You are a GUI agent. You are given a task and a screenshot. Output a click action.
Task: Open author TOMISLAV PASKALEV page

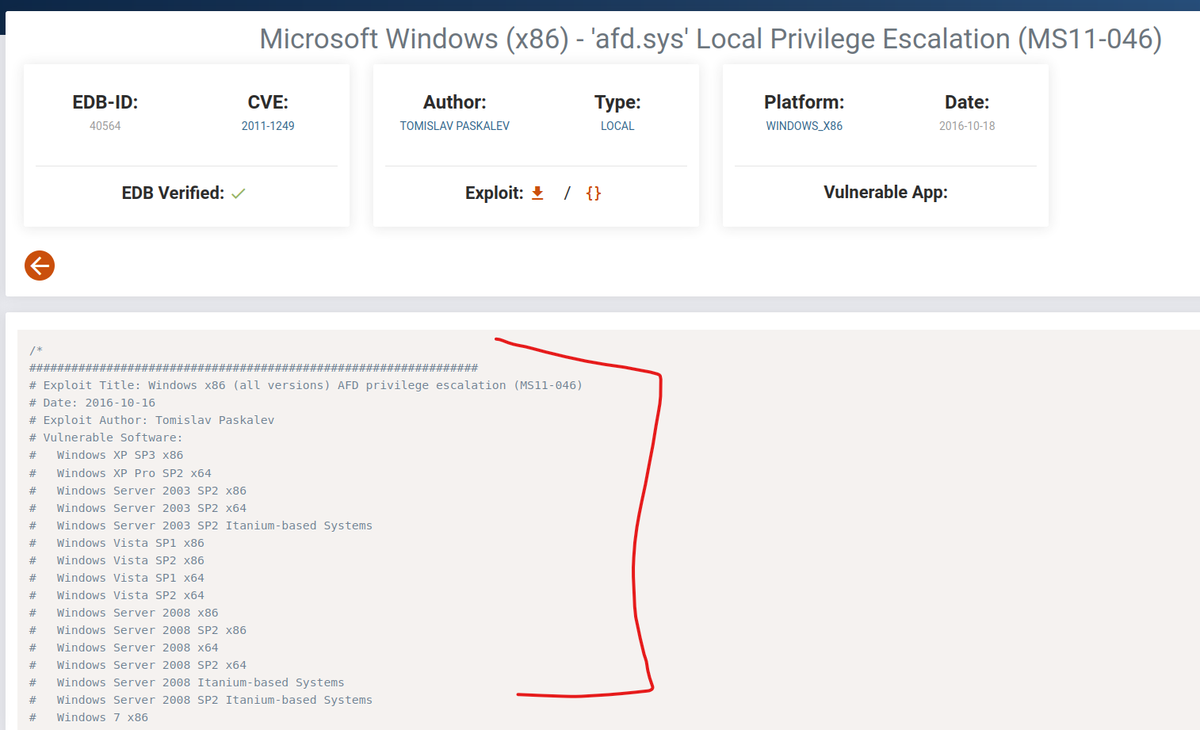[x=455, y=126]
